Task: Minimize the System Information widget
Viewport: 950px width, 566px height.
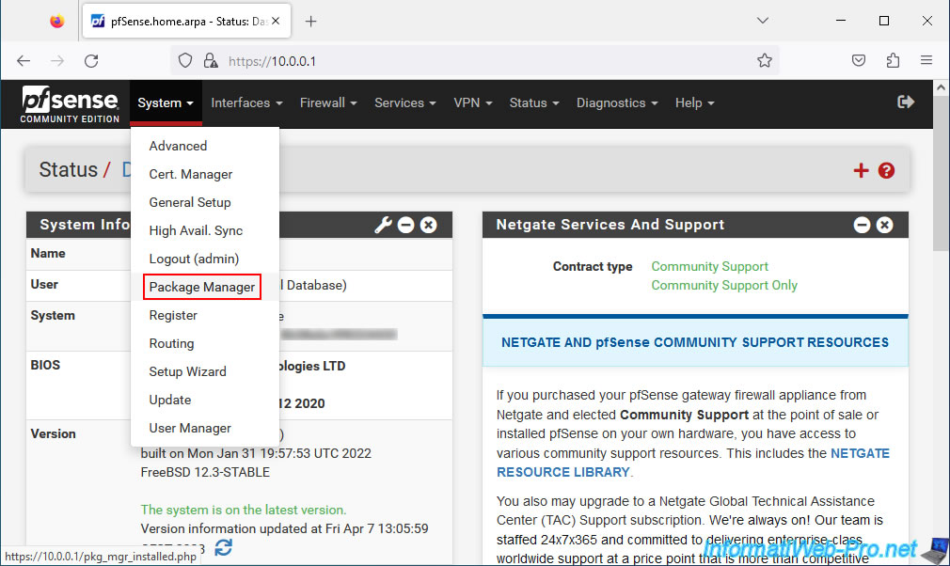Action: tap(406, 226)
